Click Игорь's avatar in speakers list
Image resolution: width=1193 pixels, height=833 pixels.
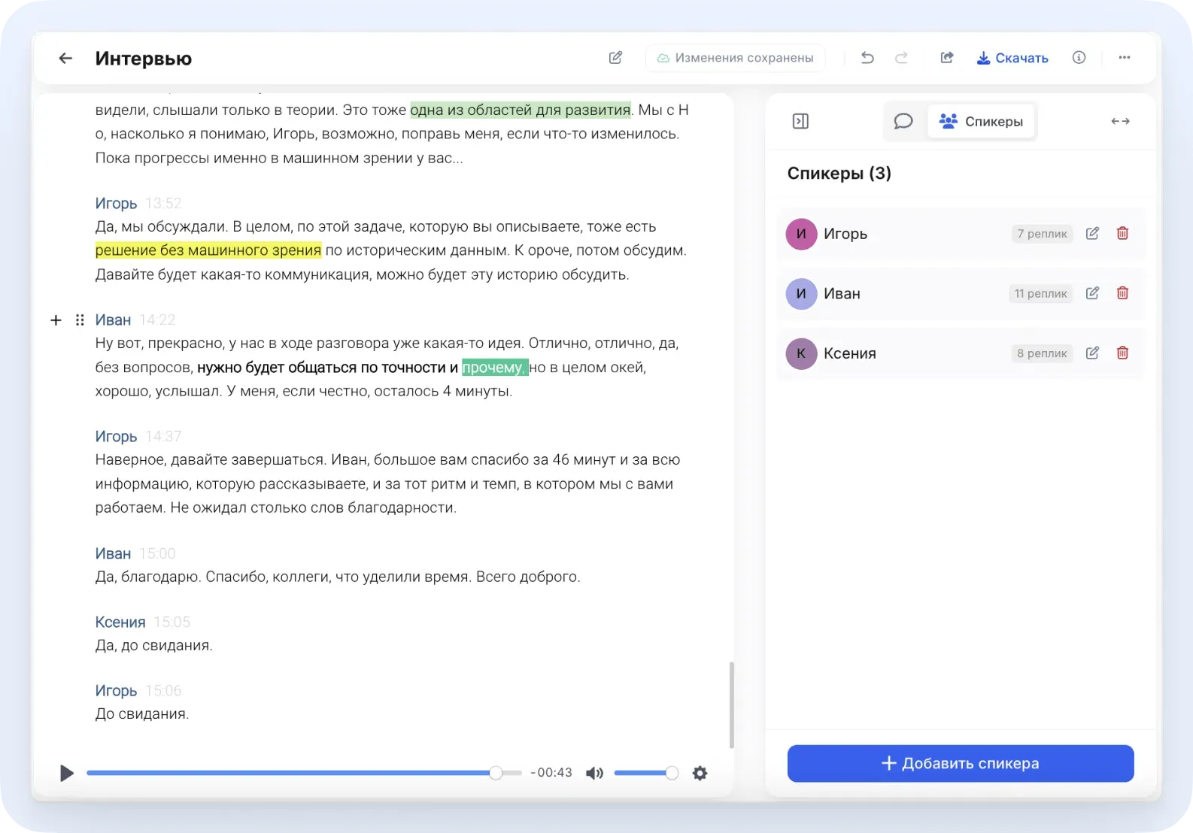click(x=801, y=234)
